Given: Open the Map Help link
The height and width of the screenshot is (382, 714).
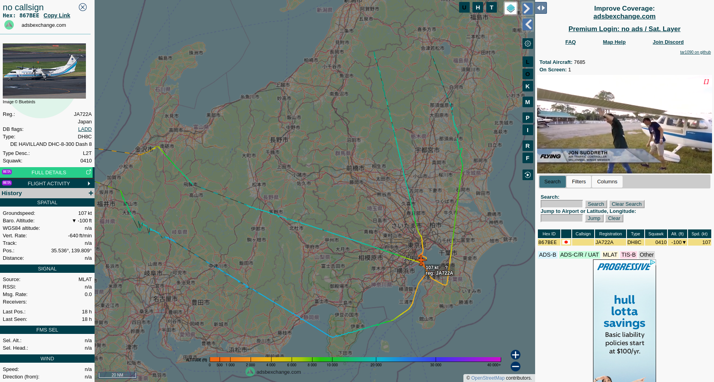Looking at the screenshot, I should (x=614, y=42).
